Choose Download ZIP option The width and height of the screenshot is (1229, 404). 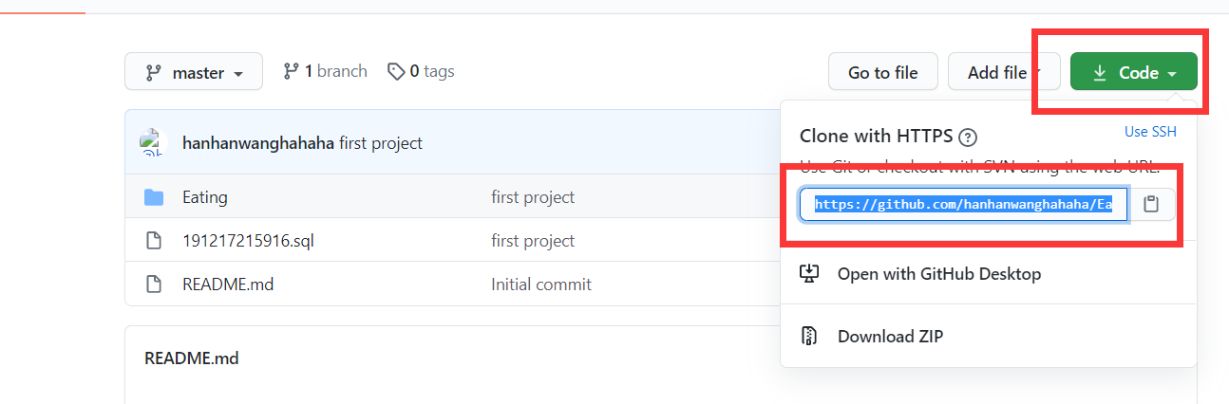point(890,336)
